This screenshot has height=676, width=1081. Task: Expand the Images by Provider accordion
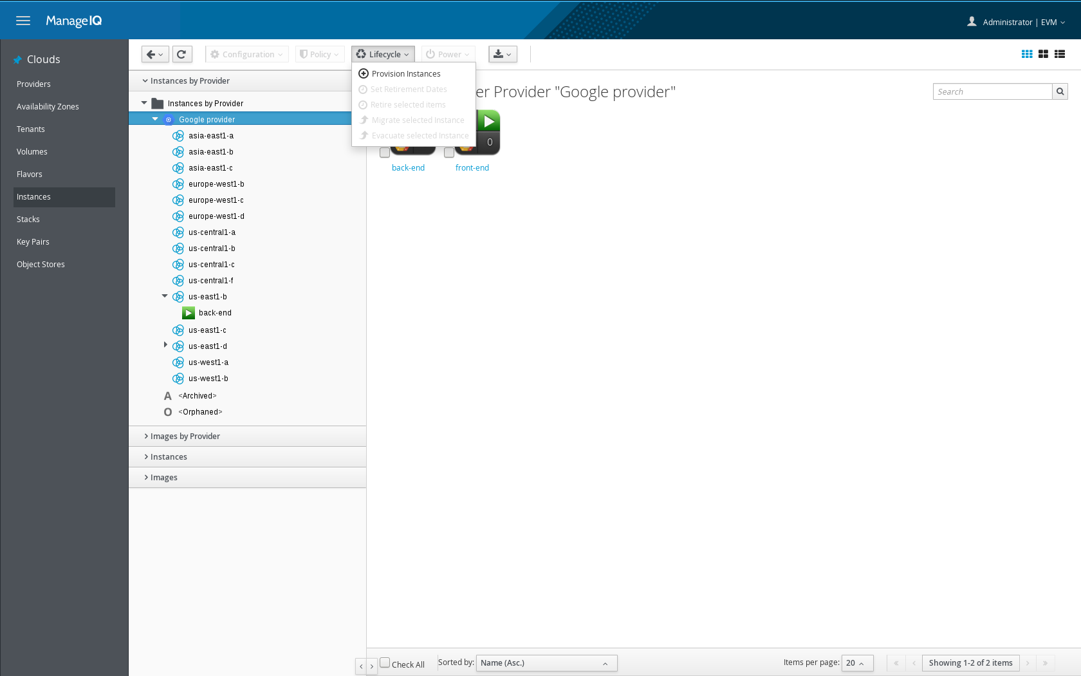[x=185, y=436]
